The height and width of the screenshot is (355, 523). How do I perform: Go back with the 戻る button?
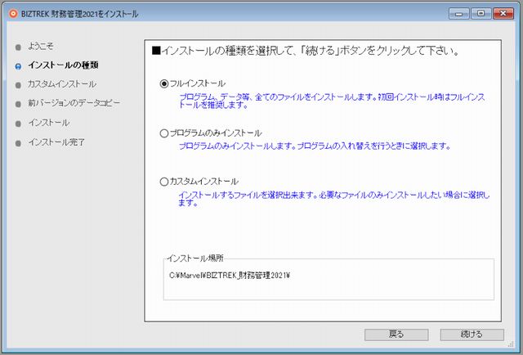click(396, 335)
